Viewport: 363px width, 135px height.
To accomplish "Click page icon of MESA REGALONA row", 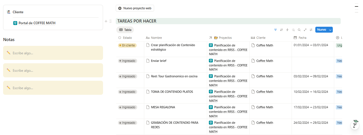I will pyautogui.click(x=148, y=107).
